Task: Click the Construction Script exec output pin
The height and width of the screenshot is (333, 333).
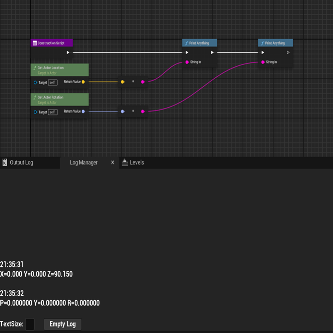Action: click(x=68, y=52)
